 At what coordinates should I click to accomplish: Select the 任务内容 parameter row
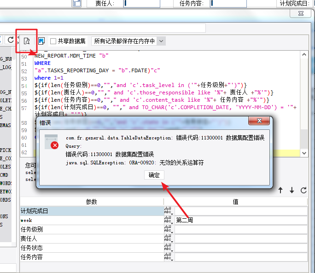[92, 257]
